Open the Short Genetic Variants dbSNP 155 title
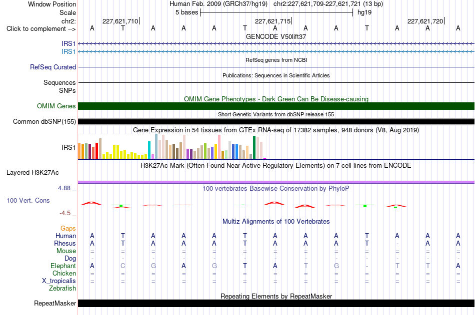The image size is (475, 315). tap(276, 114)
